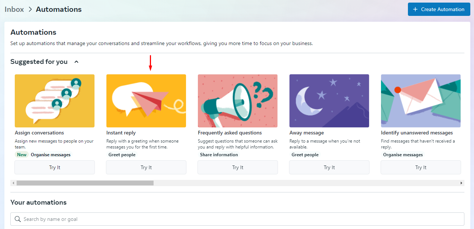Try It for Instant reply
Screen dimensions: 474x229
point(146,167)
